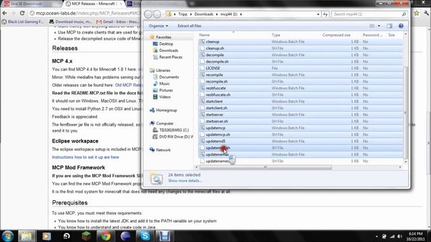
Task: Open Chrome from the taskbar
Action: click(106, 236)
